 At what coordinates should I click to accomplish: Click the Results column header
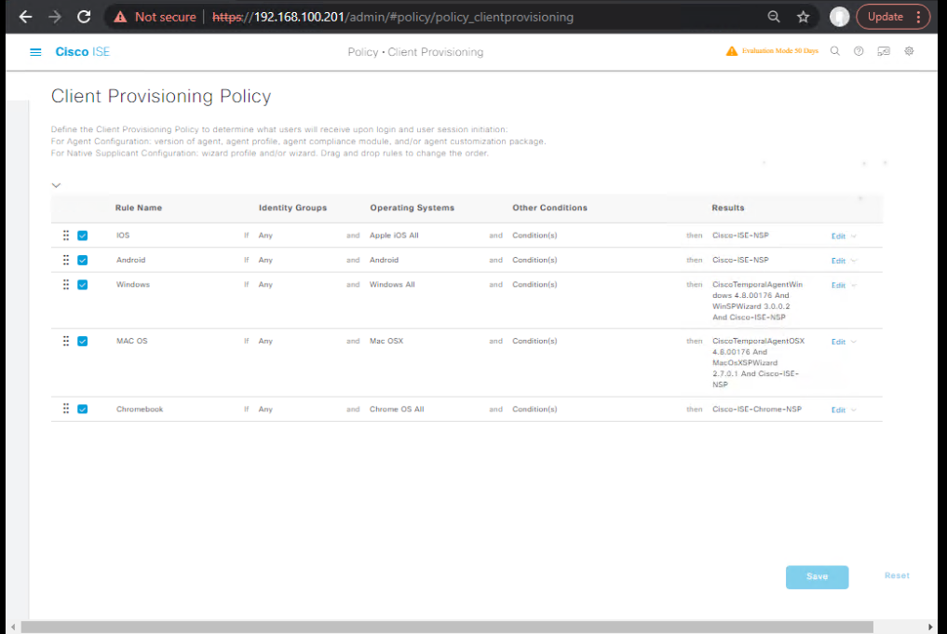(728, 208)
